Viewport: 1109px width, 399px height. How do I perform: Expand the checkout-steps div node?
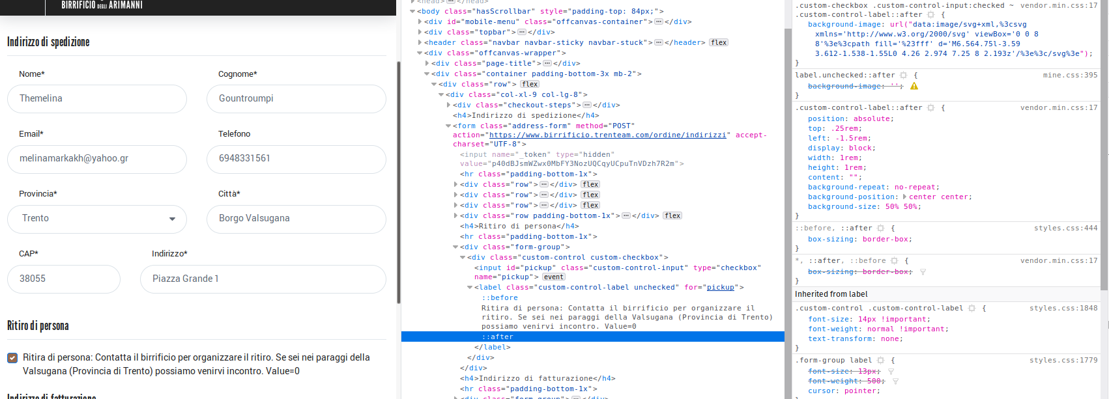click(x=448, y=105)
